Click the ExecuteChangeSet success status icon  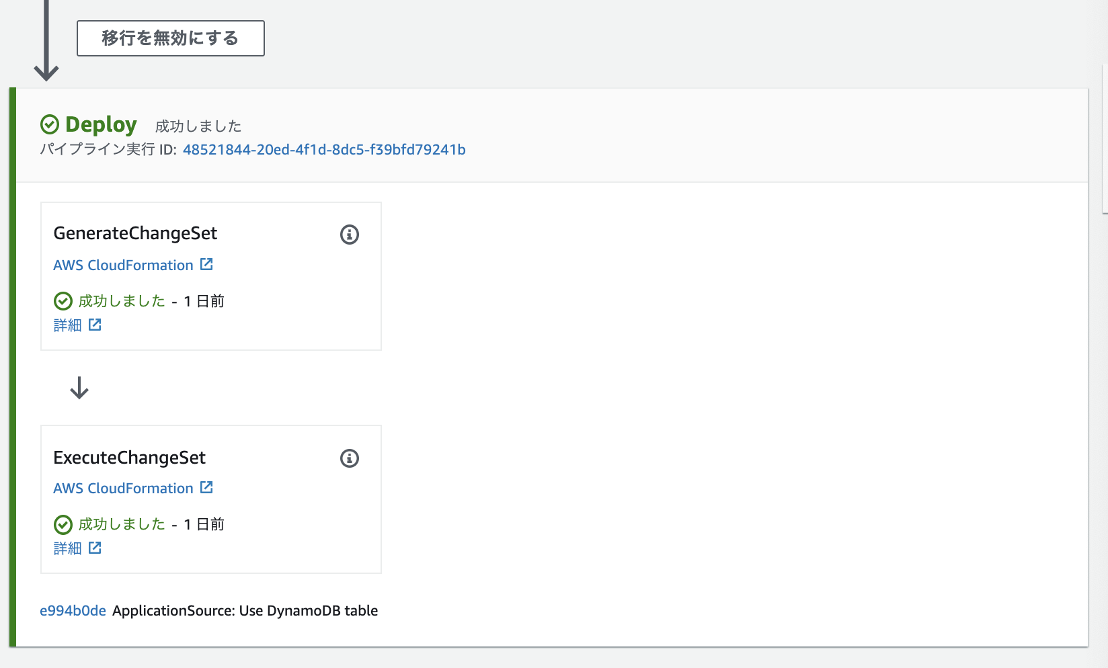coord(63,524)
